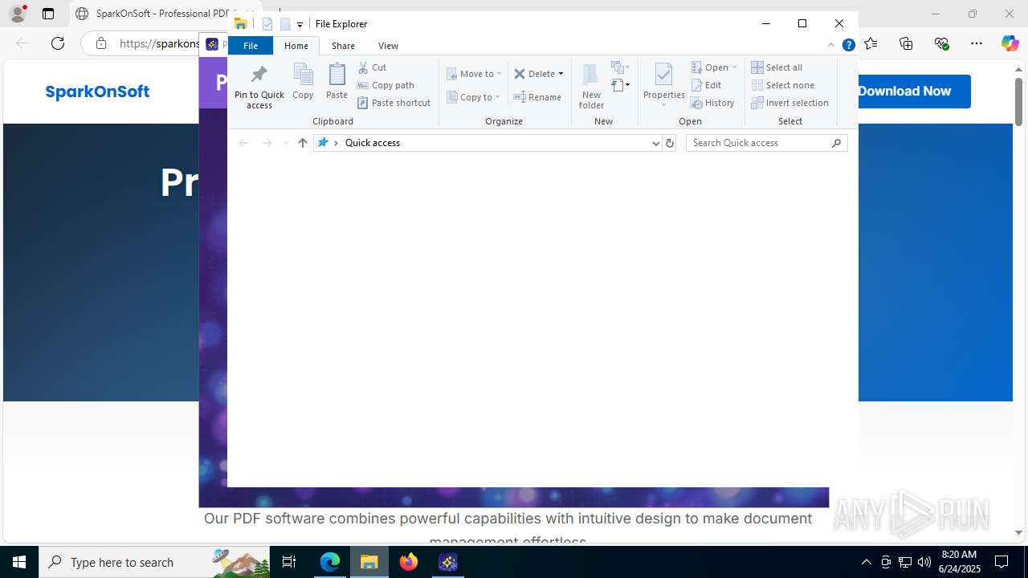Click the Download Now button
1028x578 pixels.
[904, 92]
